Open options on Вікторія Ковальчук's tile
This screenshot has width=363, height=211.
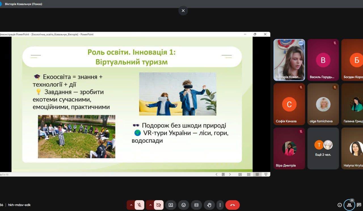[x=301, y=43]
